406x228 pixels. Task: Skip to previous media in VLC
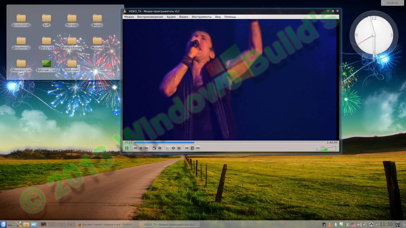135,148
